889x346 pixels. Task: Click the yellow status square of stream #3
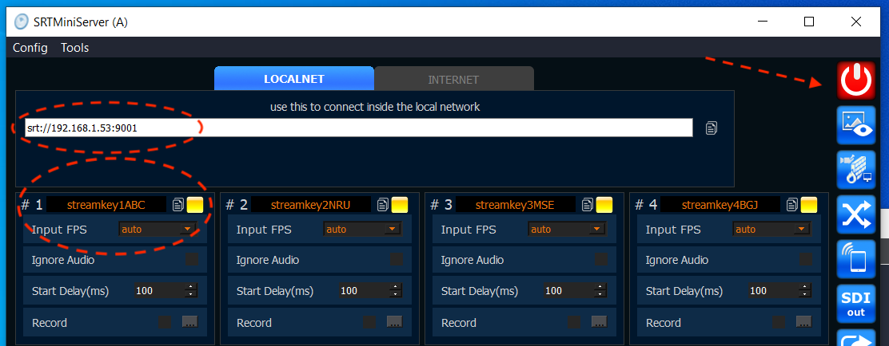pos(604,205)
